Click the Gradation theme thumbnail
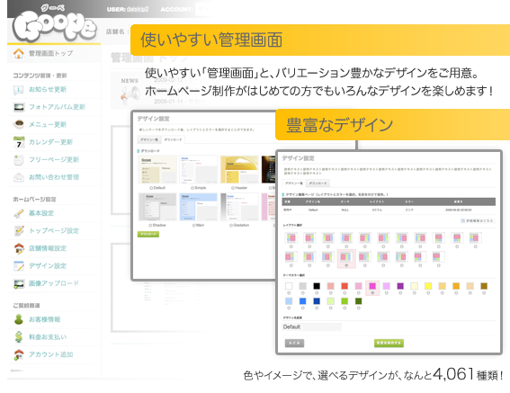The image size is (510, 393). tap(239, 207)
